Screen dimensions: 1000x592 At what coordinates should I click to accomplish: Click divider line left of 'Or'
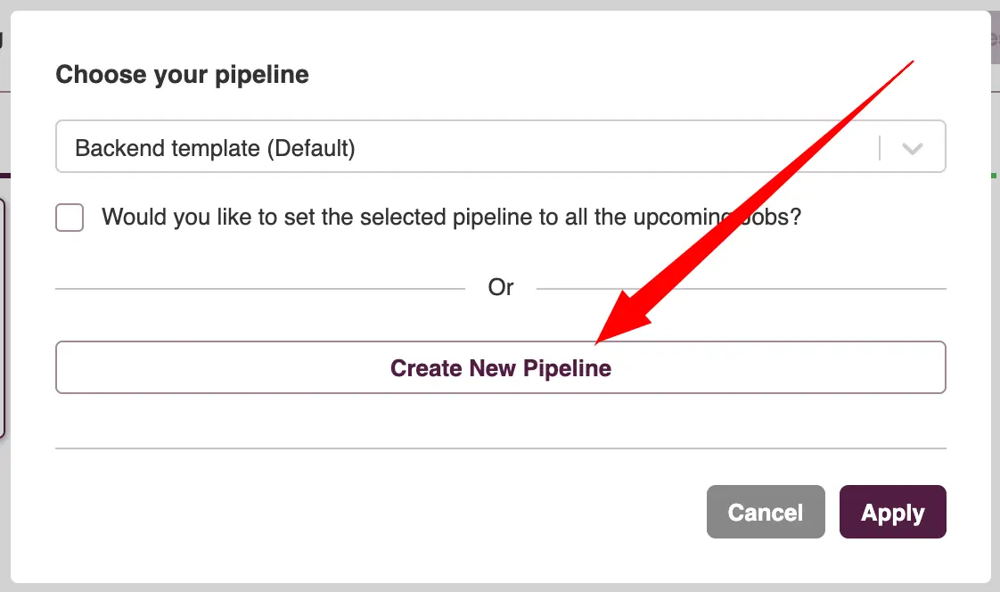tap(258, 288)
